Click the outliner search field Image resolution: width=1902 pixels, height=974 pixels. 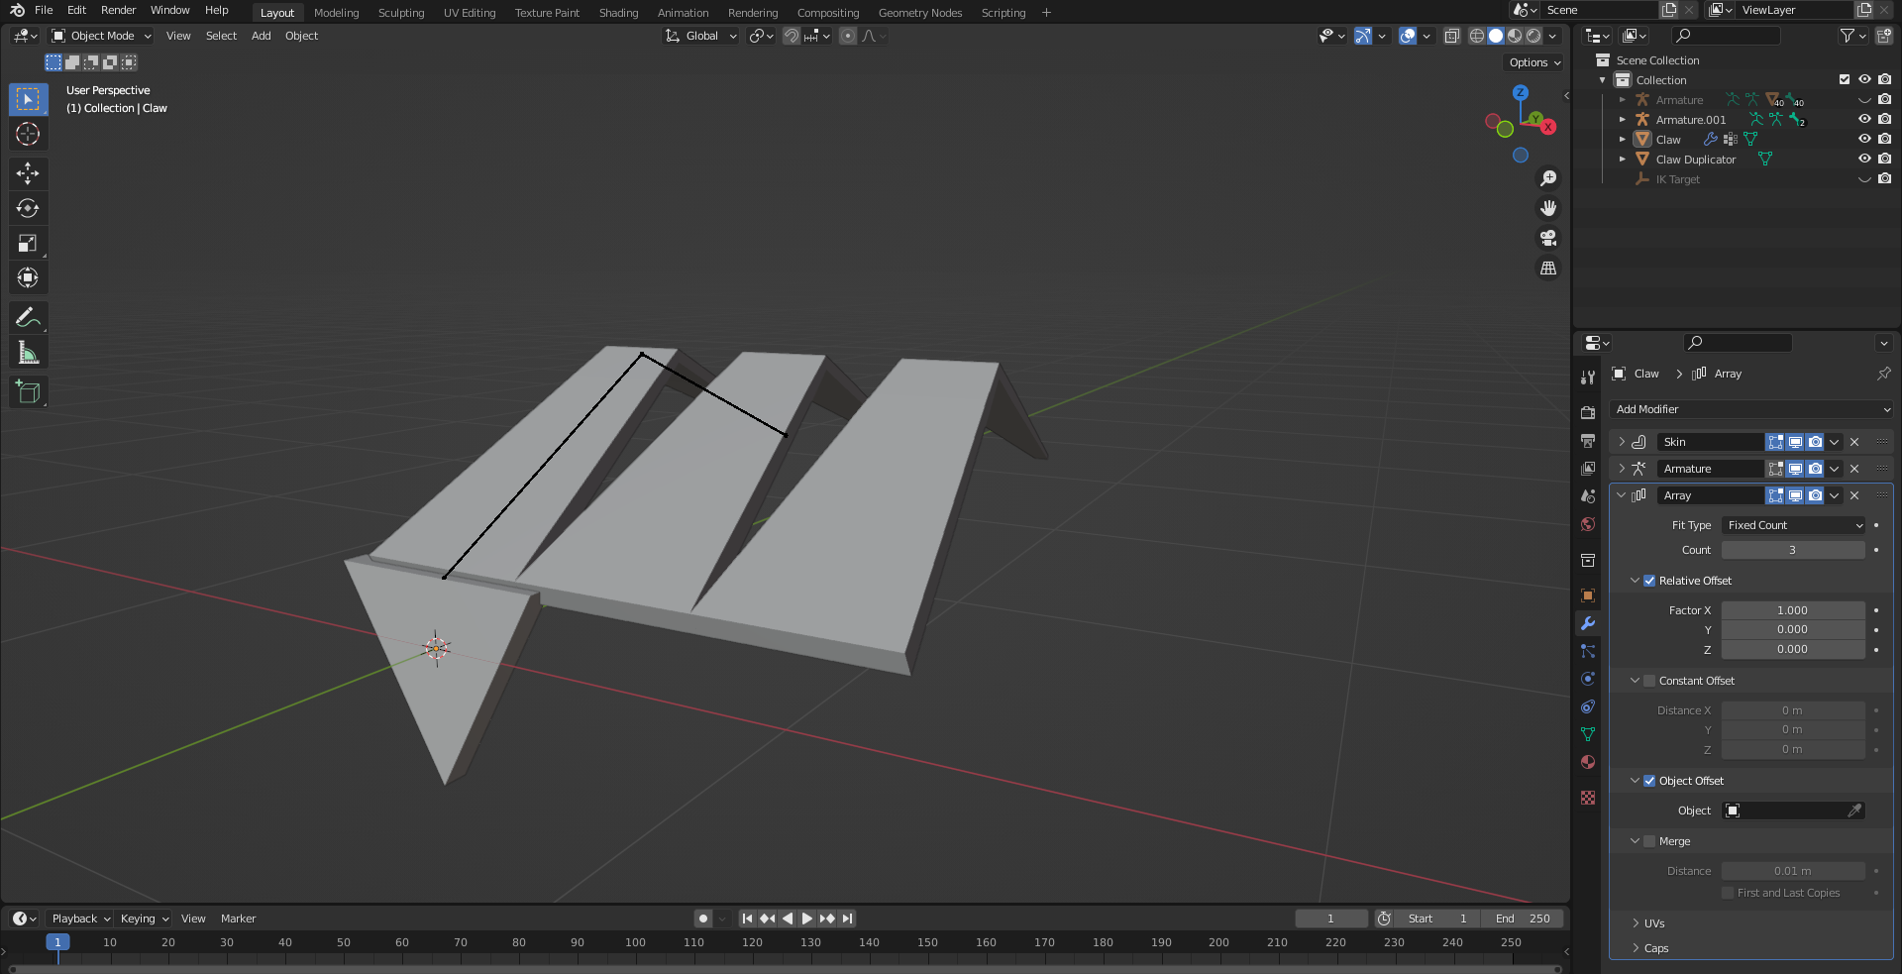tap(1726, 36)
